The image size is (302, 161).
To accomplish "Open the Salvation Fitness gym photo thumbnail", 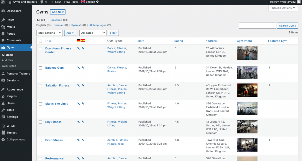I will click(247, 90).
